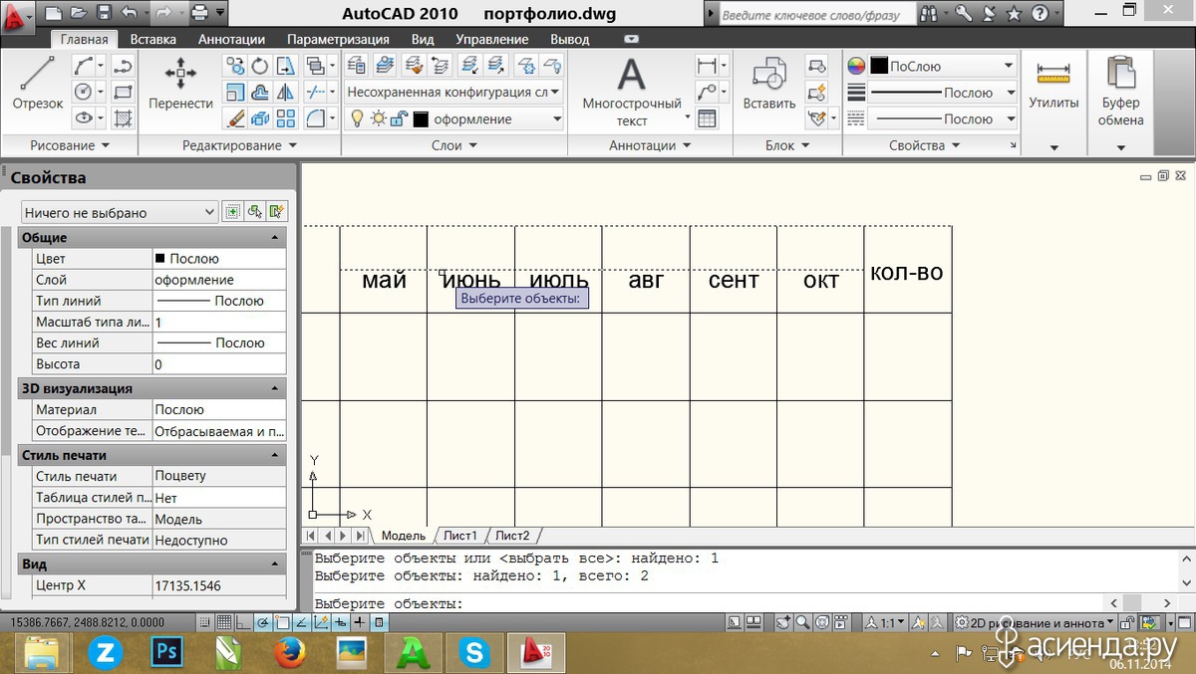Toggle ortho mode in status bar
The image size is (1196, 674).
(244, 622)
